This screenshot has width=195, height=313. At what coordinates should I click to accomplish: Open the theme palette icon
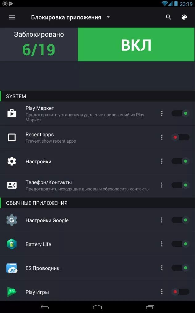(x=184, y=17)
